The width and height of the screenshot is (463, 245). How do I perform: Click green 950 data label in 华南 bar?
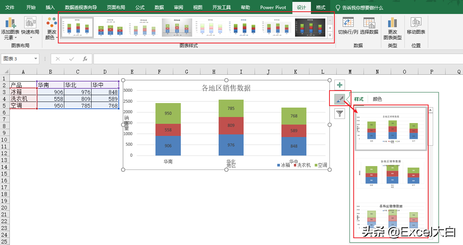(168, 113)
